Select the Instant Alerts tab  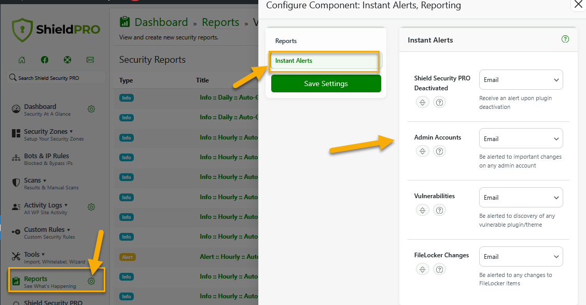coord(325,61)
